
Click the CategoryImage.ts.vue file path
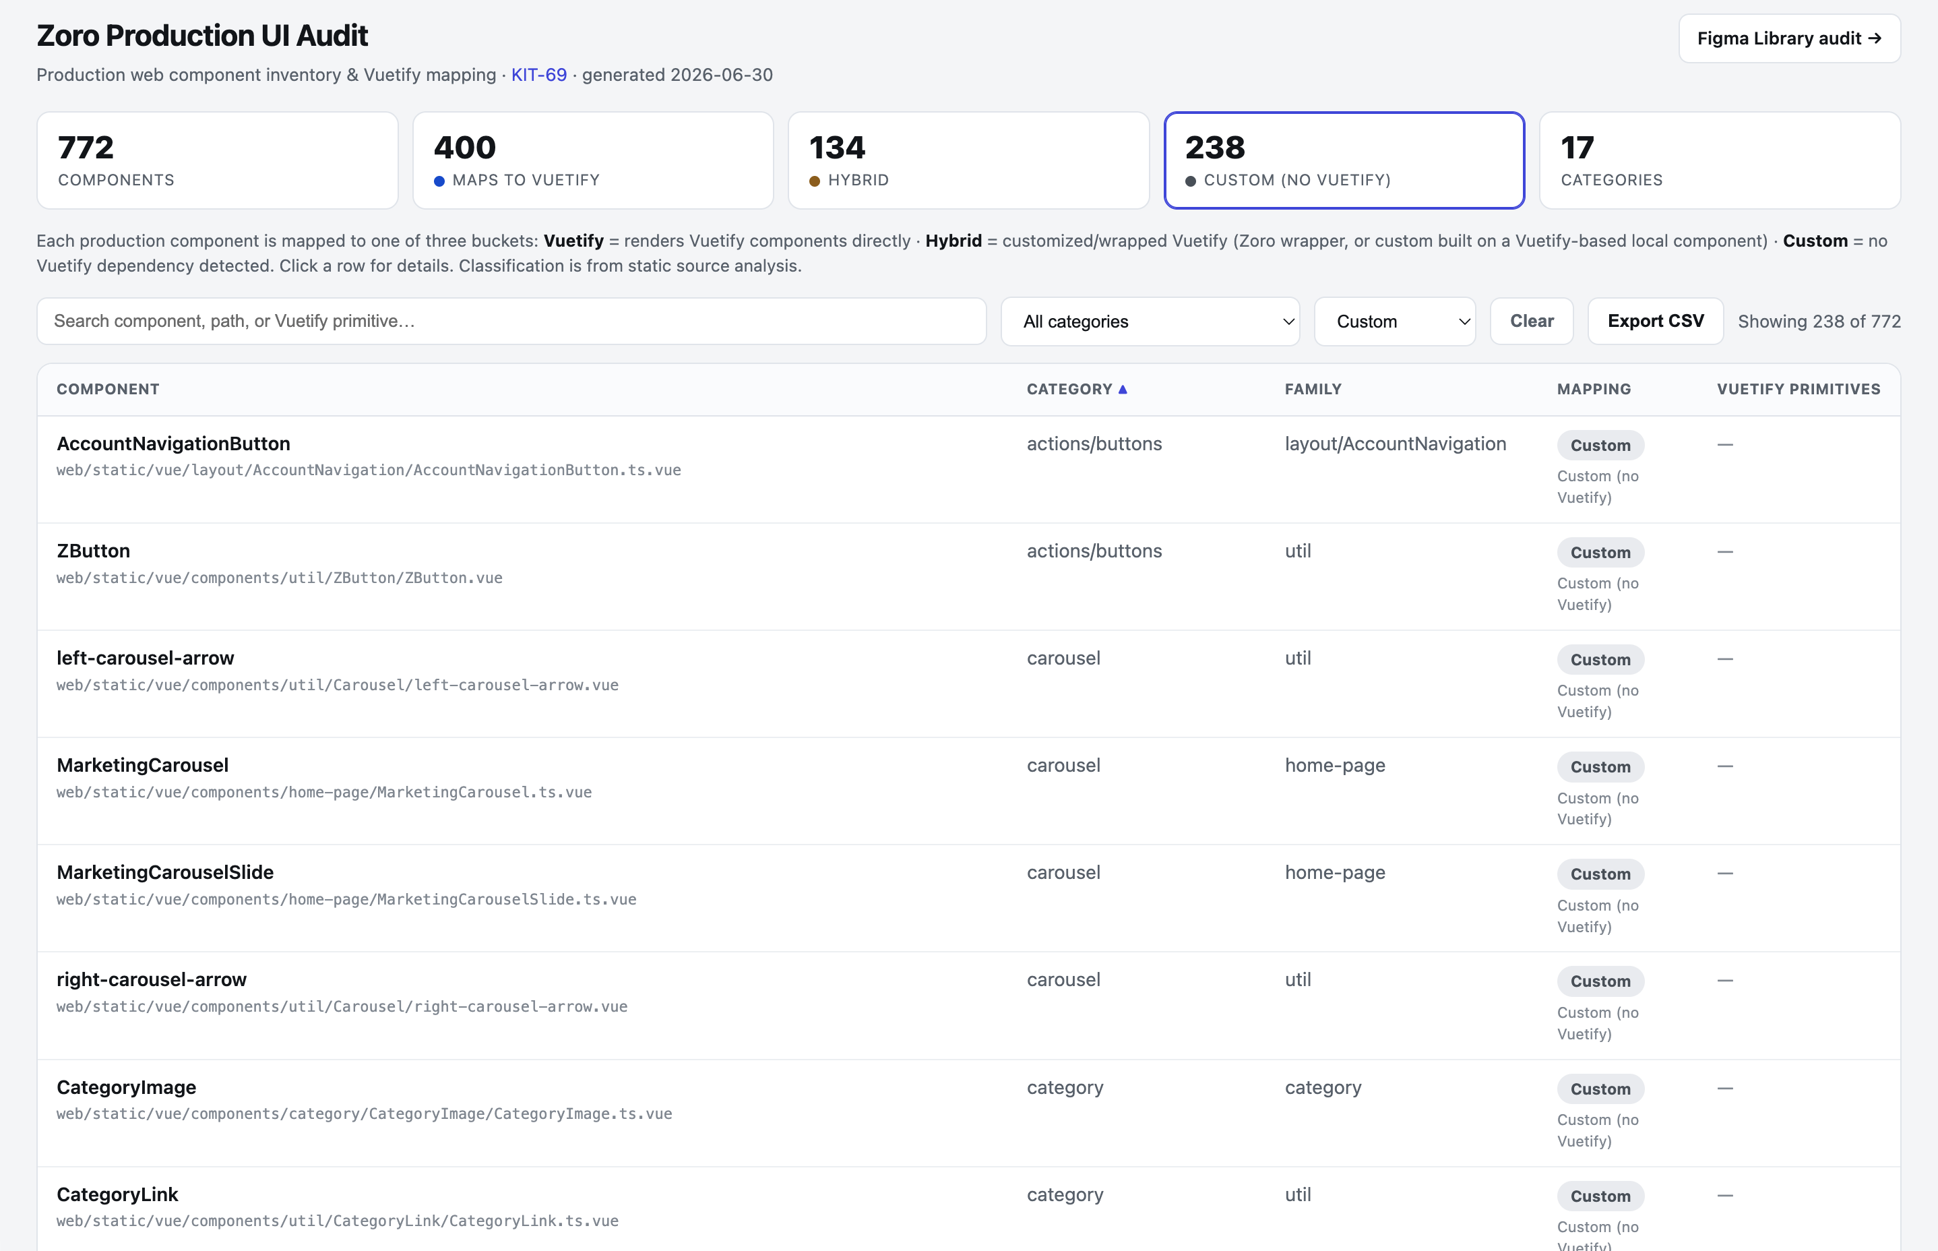pyautogui.click(x=365, y=1113)
